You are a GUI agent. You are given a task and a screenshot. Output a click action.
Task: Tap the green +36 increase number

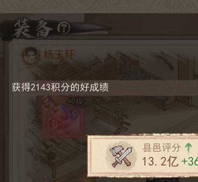(190, 161)
